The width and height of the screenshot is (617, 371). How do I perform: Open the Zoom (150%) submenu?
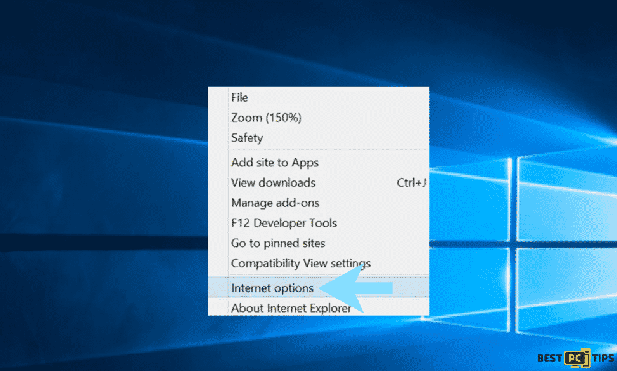318,118
